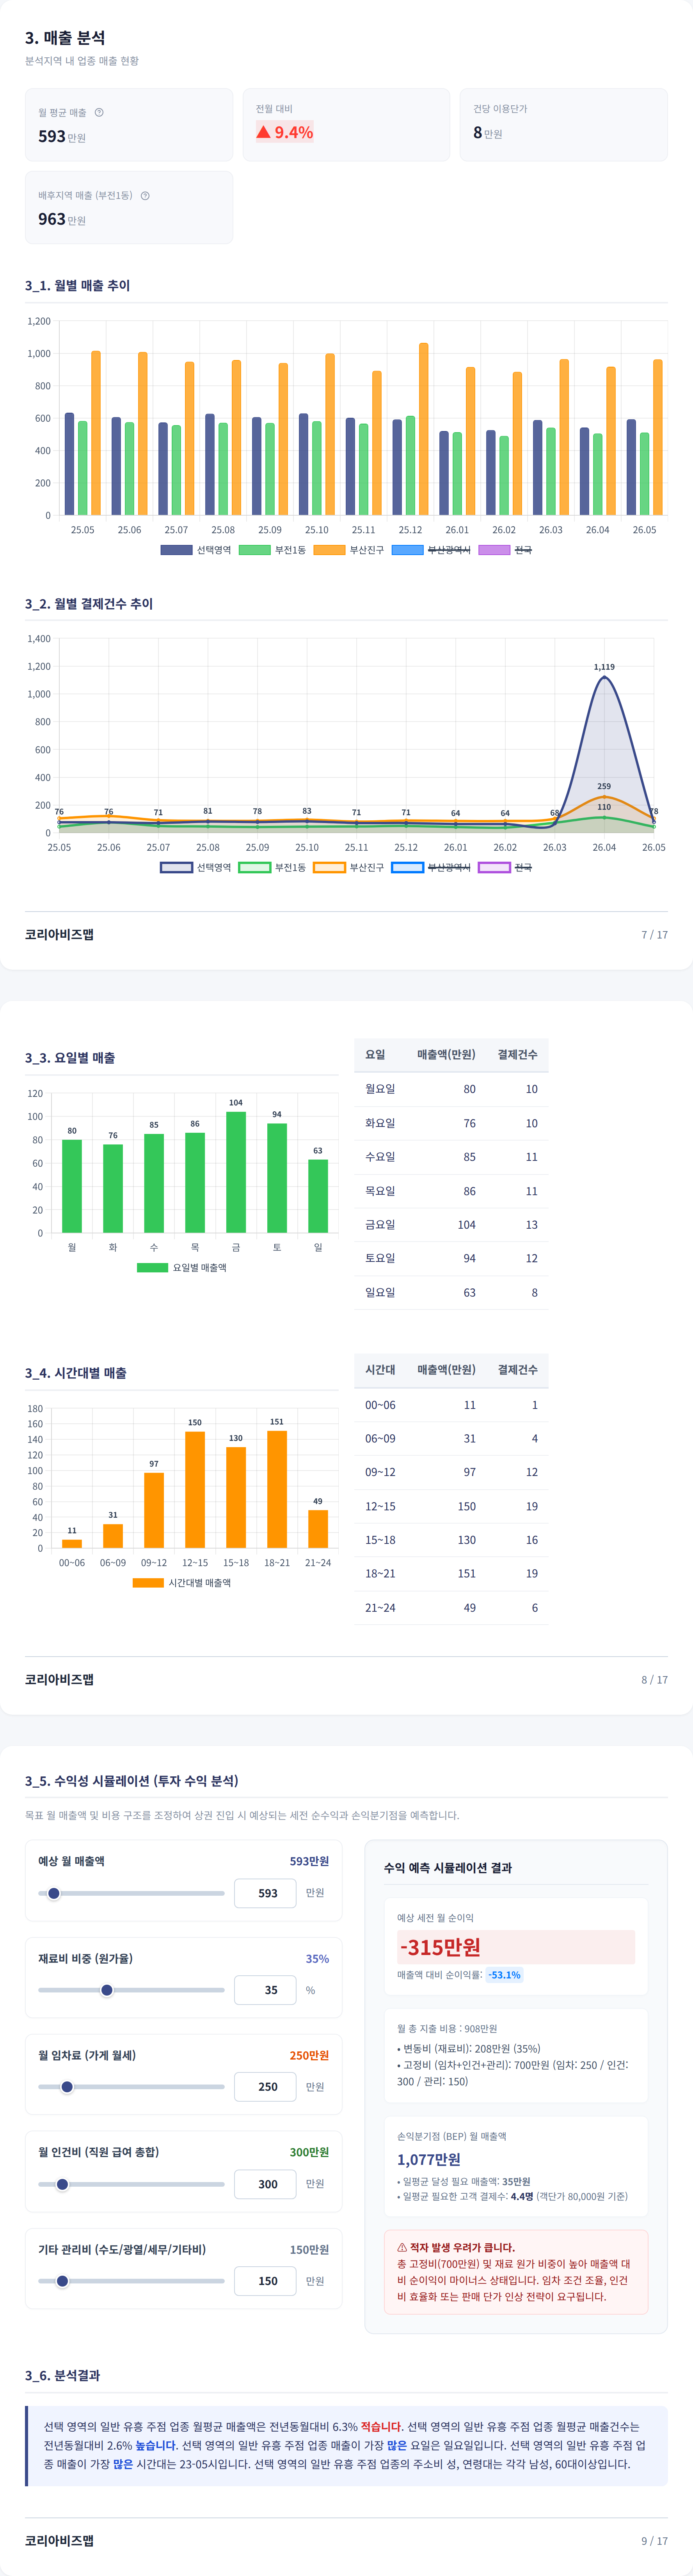Click the 배후지역 매출 value 963

coord(52,219)
